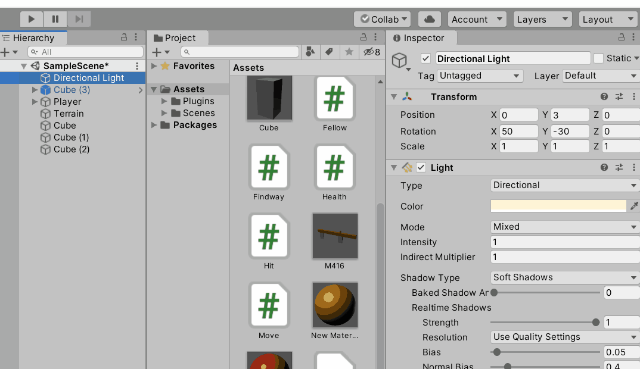
Task: Toggle Directional Light active checkbox
Action: (x=425, y=58)
